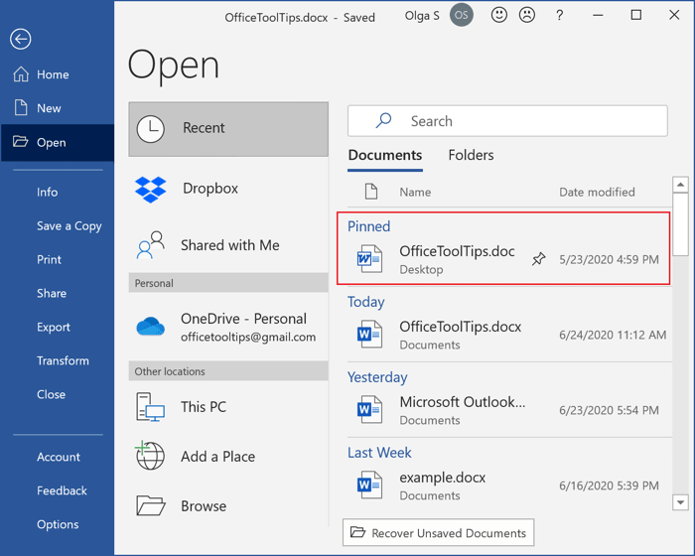
Task: Click Recover Unsaved Documents button
Action: tap(439, 532)
